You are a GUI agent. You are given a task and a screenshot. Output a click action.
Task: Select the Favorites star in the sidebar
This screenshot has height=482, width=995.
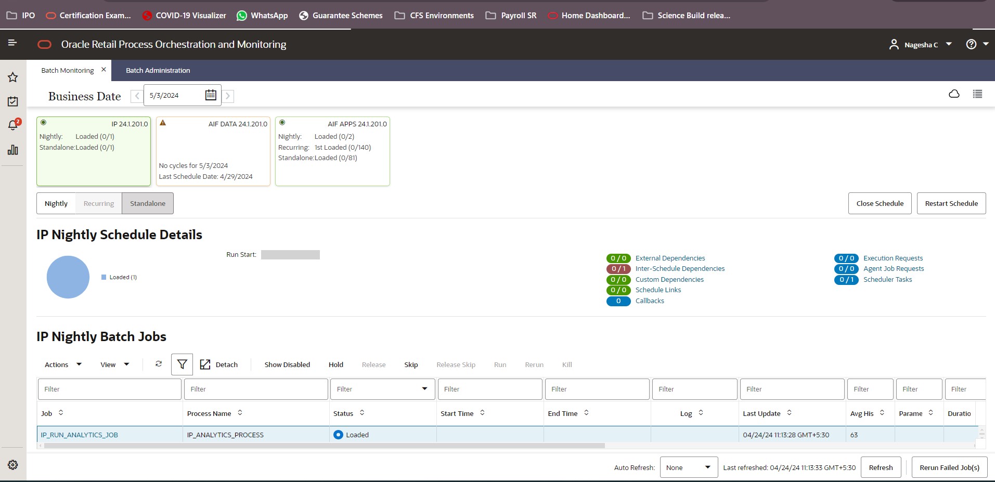coord(12,77)
